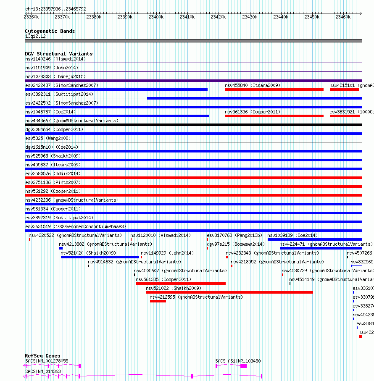
Task: Click the nsv1078303 (Thareja2015) purple bar
Action: coord(193,81)
